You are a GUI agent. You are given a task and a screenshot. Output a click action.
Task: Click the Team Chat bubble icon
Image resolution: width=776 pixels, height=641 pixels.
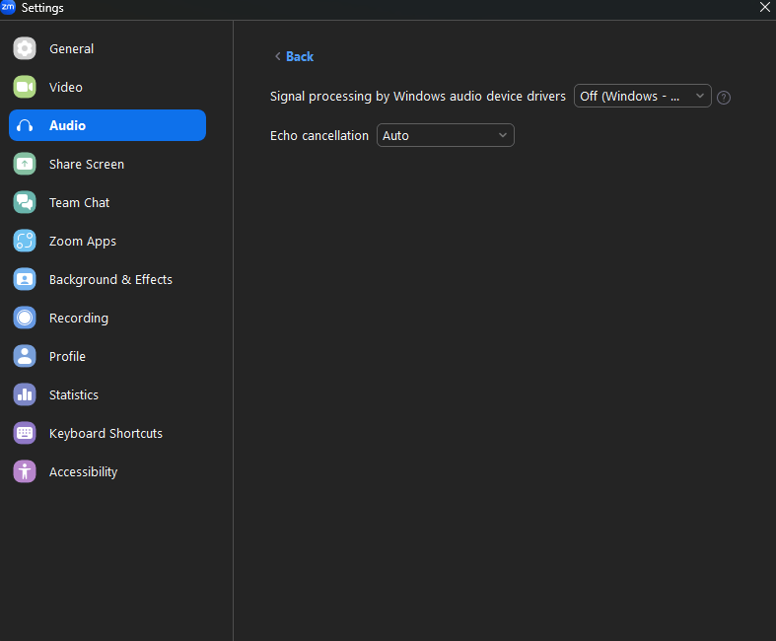(25, 202)
